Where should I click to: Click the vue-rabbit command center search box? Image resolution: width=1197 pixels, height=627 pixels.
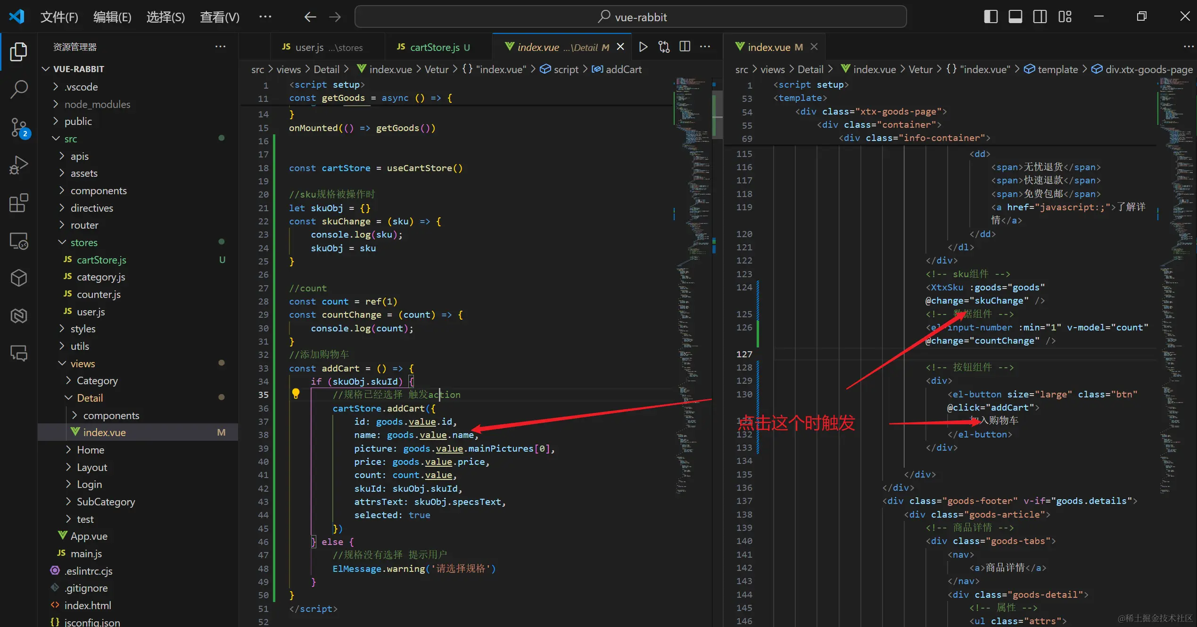631,17
